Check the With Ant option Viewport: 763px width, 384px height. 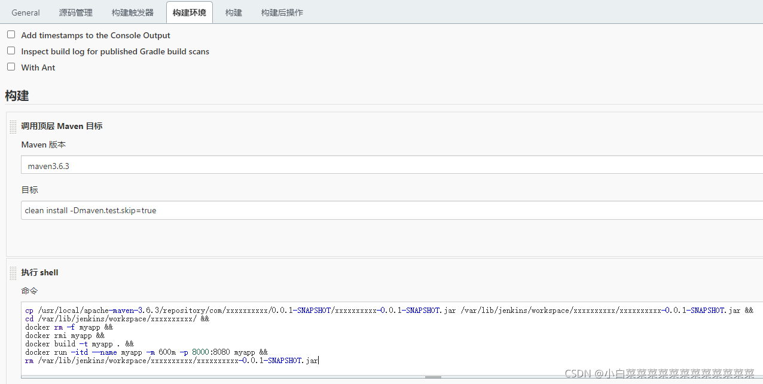(11, 67)
